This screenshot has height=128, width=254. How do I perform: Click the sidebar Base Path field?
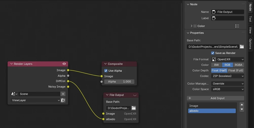click(213, 47)
